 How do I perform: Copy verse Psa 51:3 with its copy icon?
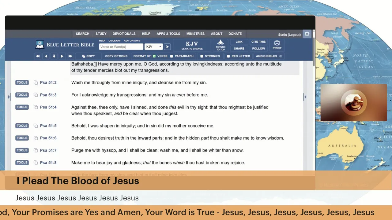click(36, 95)
